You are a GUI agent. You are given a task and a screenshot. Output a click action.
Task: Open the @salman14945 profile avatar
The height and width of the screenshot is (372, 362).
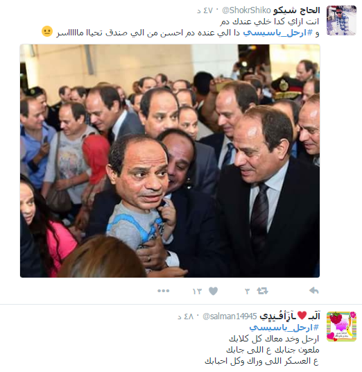click(x=341, y=326)
